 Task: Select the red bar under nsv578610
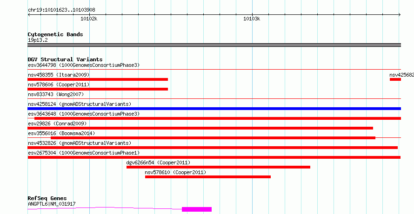(x=208, y=177)
